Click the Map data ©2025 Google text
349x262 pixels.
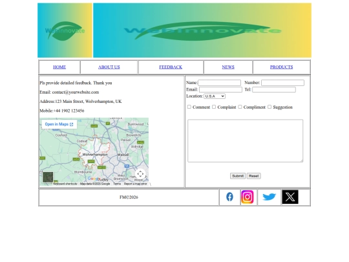point(95,184)
